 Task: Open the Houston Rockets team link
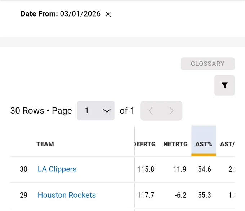67,195
